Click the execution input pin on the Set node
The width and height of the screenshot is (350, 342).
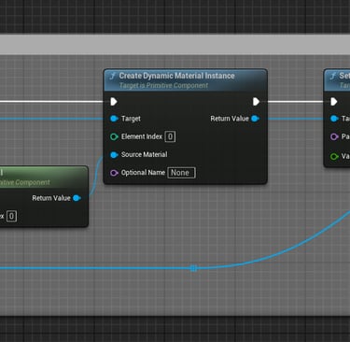[334, 102]
